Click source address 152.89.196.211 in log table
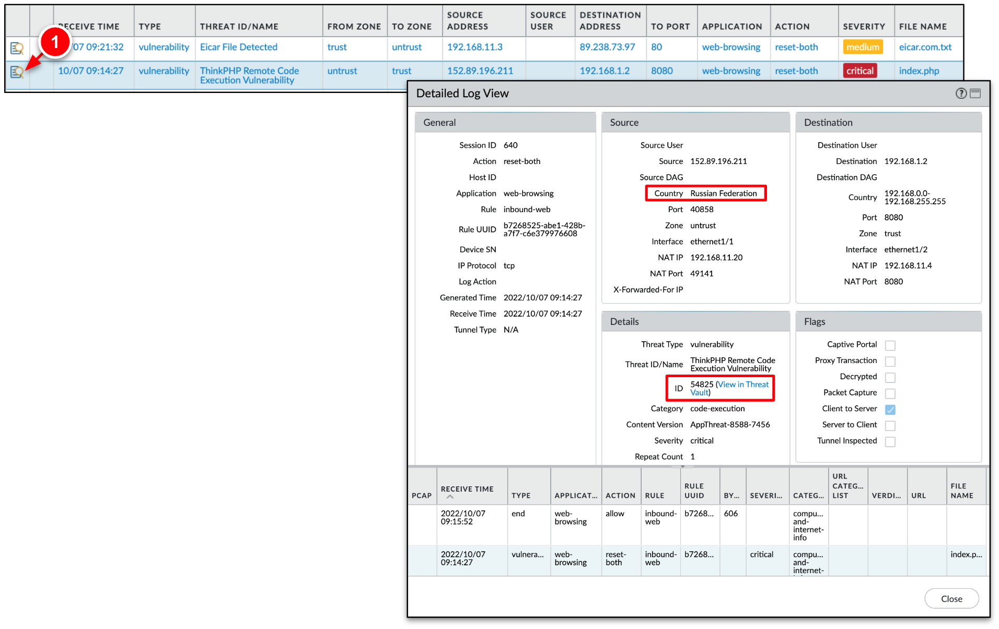This screenshot has width=999, height=629. 480,71
